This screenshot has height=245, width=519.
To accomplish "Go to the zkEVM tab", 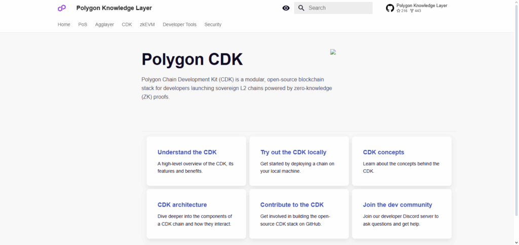I will 147,24.
